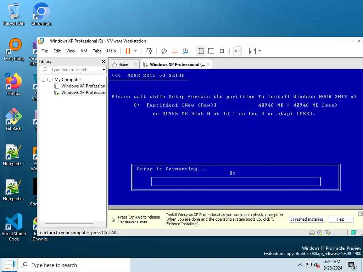Screen dimensions: 363x272
Task: Open the Help menu
Action: [x=111, y=51]
